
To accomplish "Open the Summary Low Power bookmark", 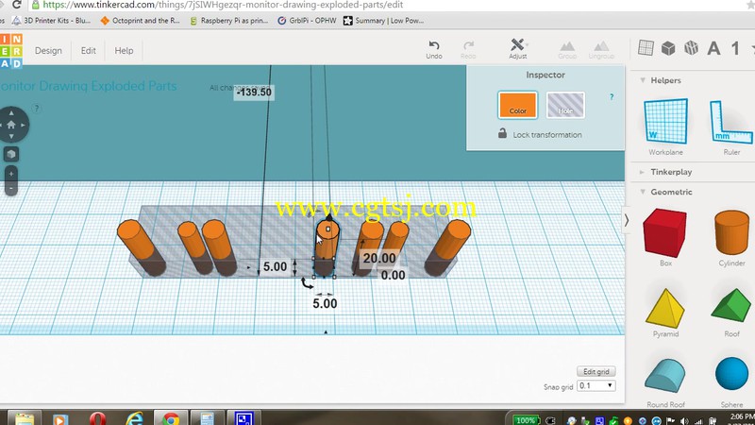I will click(x=384, y=21).
